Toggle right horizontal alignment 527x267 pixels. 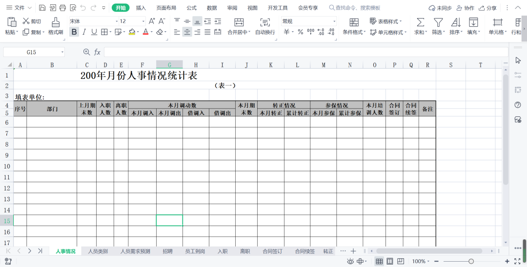197,32
